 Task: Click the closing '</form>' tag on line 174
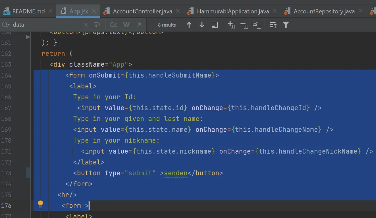point(79,184)
